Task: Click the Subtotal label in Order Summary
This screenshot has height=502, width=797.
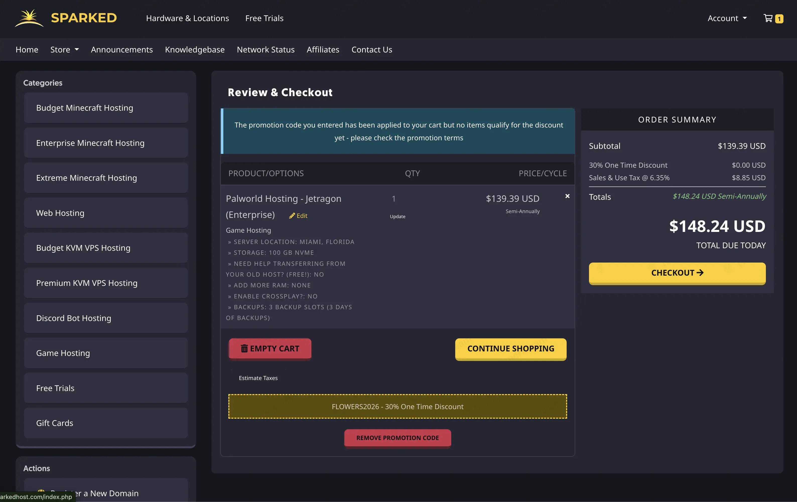Action: [x=604, y=146]
